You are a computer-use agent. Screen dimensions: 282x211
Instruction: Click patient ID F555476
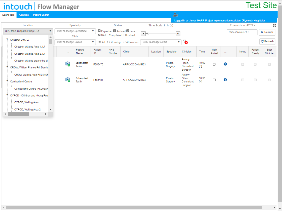98,65
